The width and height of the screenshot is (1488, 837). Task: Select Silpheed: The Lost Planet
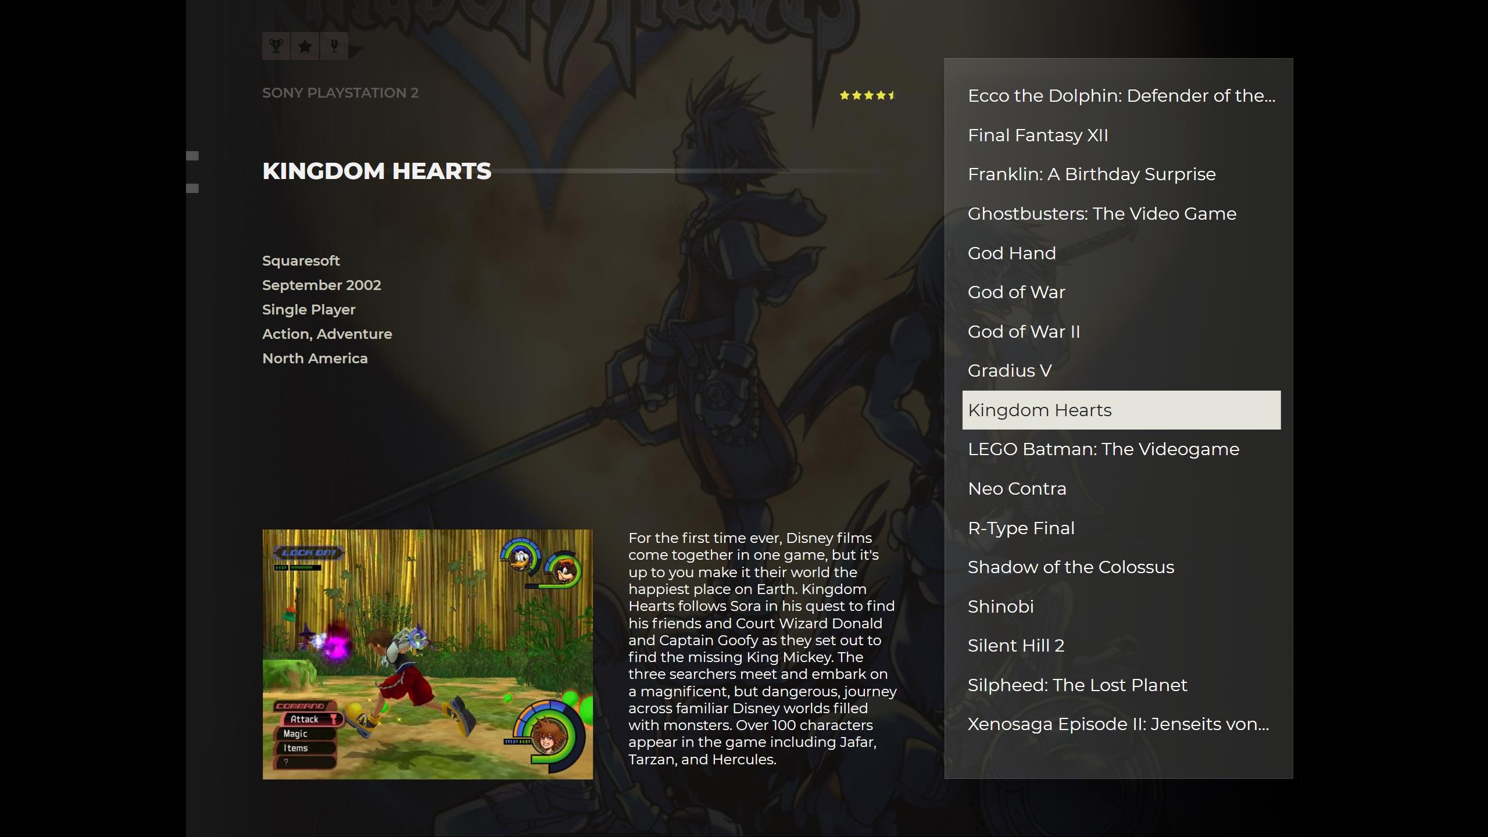point(1121,685)
